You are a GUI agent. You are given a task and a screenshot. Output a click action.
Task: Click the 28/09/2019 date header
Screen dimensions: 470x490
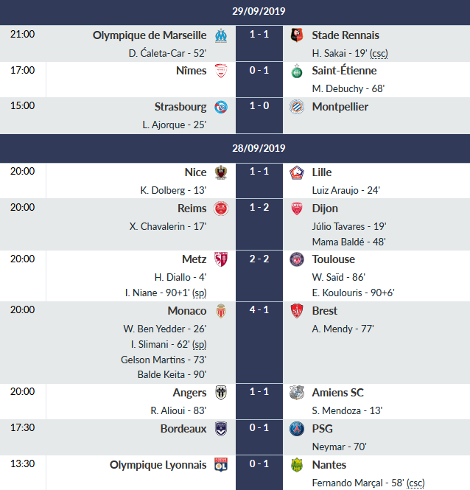coord(259,148)
